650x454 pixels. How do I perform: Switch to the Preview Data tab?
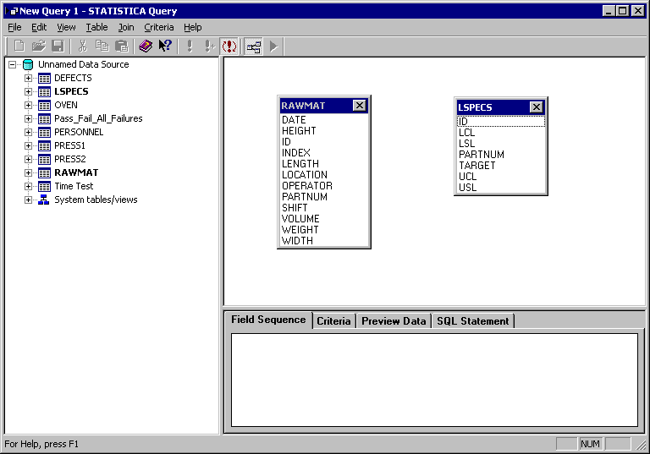tap(394, 321)
